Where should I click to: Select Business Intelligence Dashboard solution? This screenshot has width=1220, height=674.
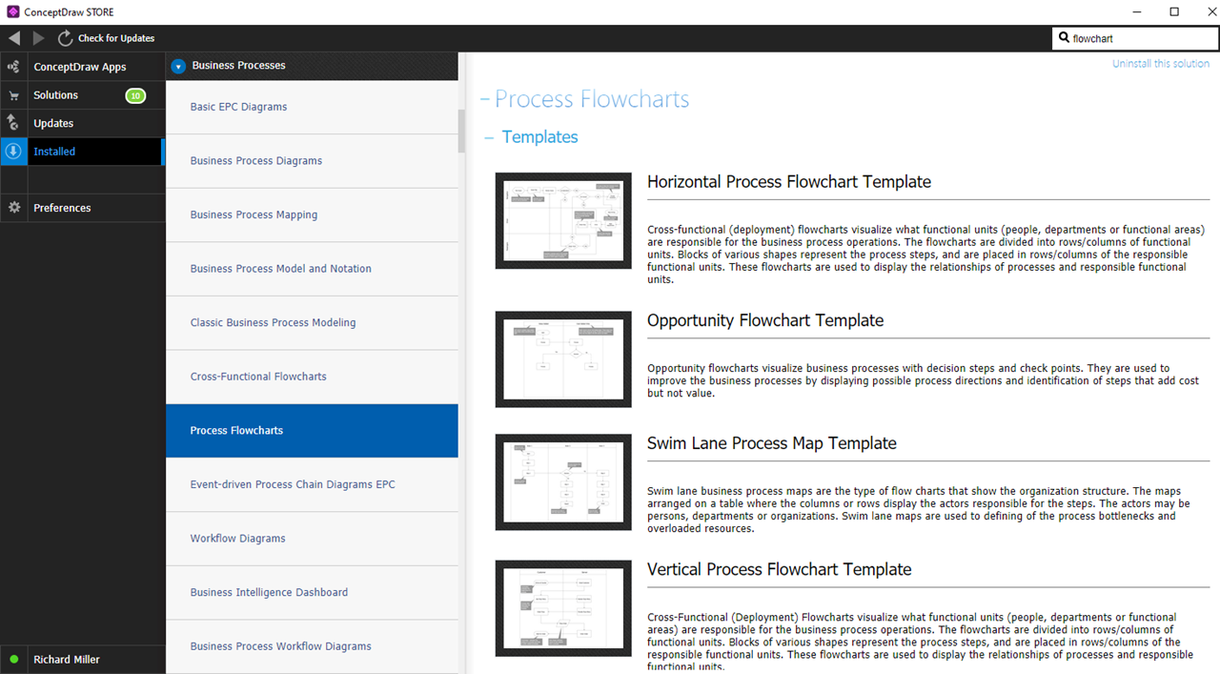pos(312,592)
